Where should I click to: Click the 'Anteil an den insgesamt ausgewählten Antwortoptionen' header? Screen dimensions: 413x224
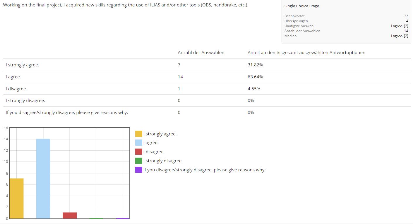[306, 53]
